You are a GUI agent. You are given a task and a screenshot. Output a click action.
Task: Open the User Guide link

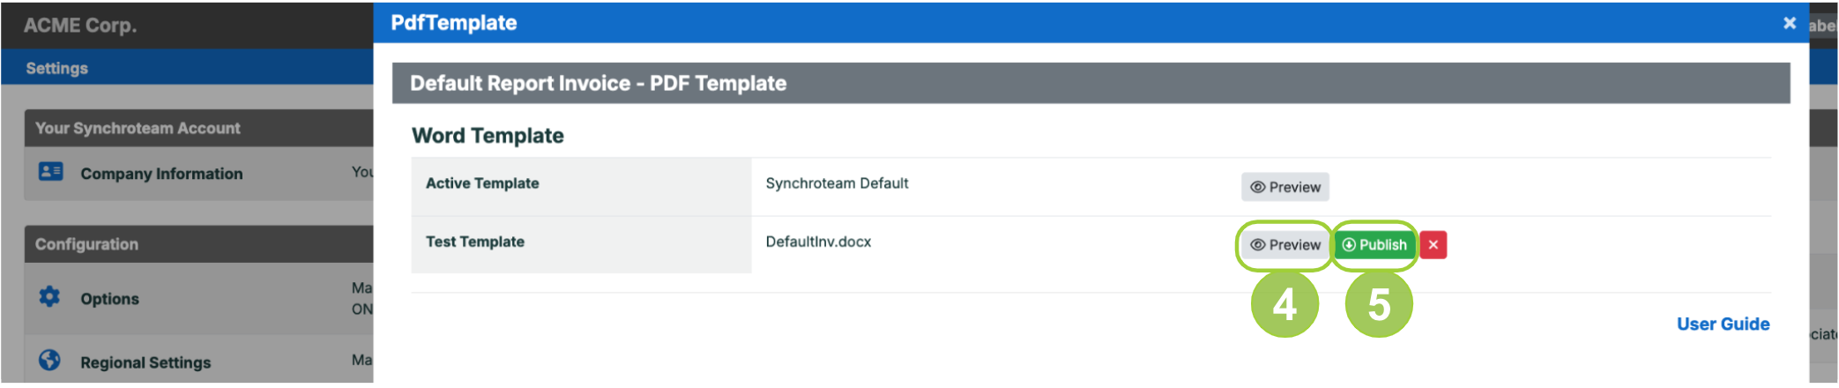click(1723, 324)
